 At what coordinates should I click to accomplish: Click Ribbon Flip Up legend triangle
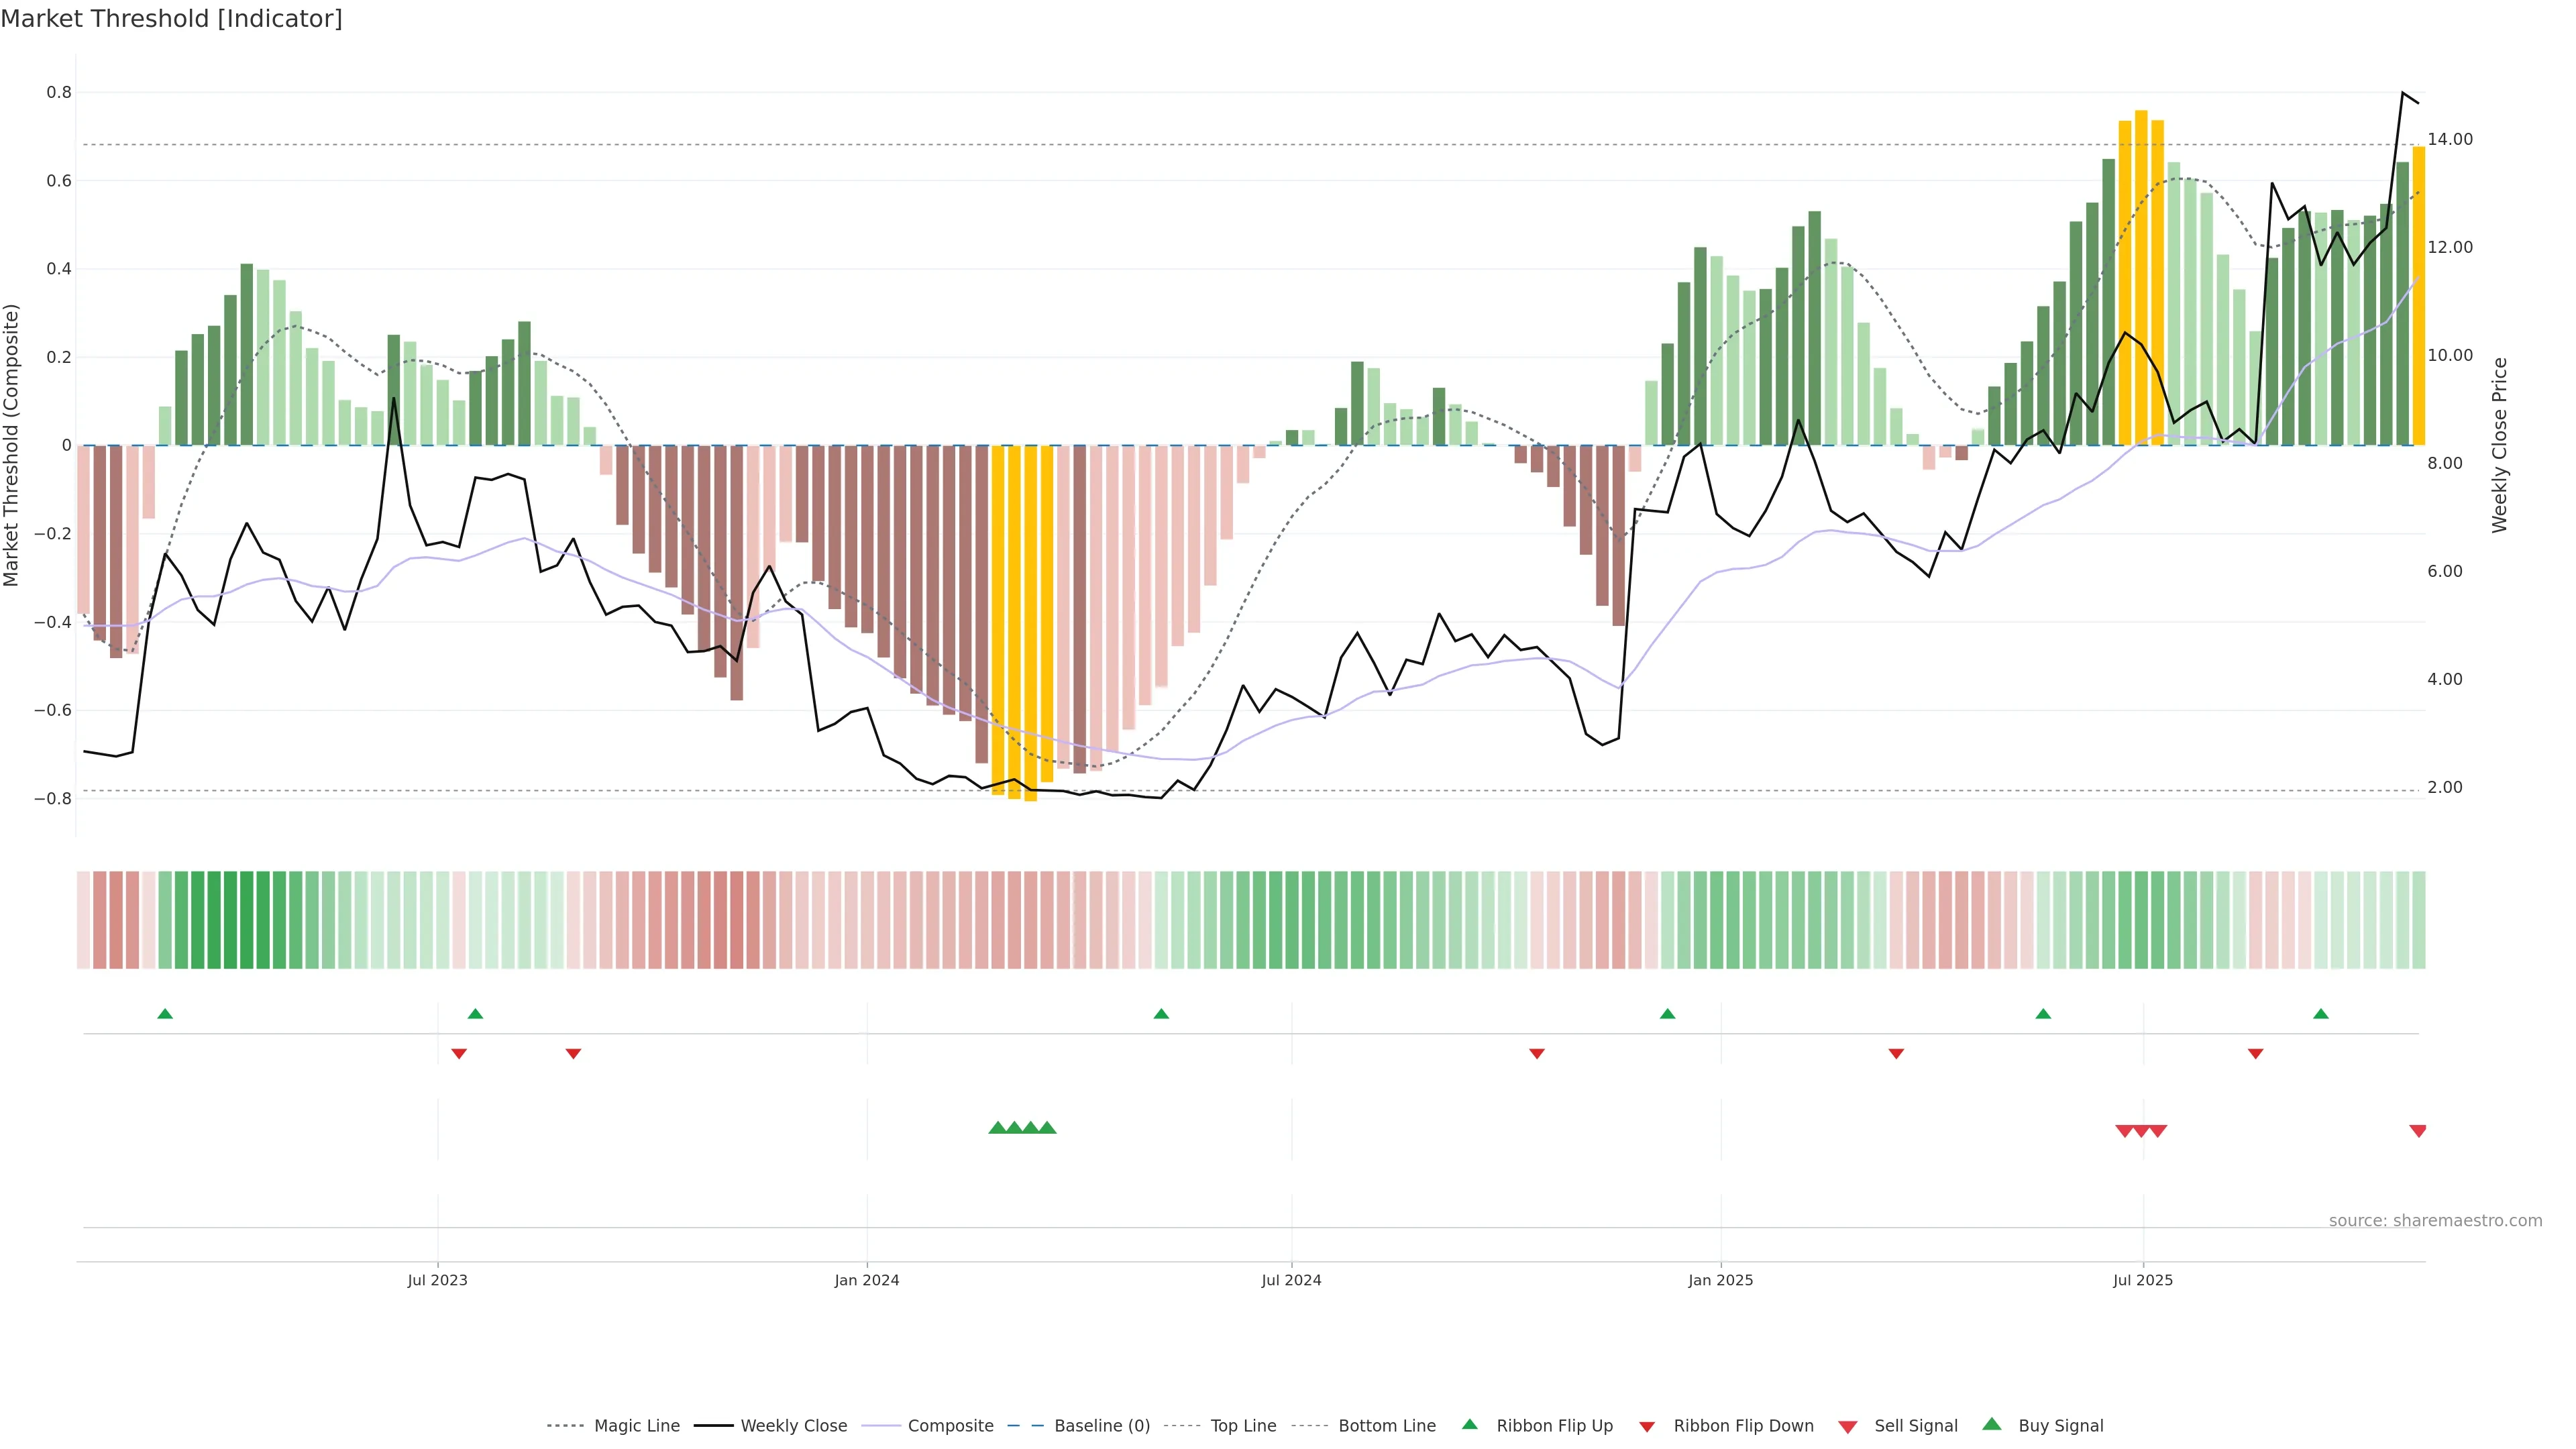(x=1470, y=1425)
